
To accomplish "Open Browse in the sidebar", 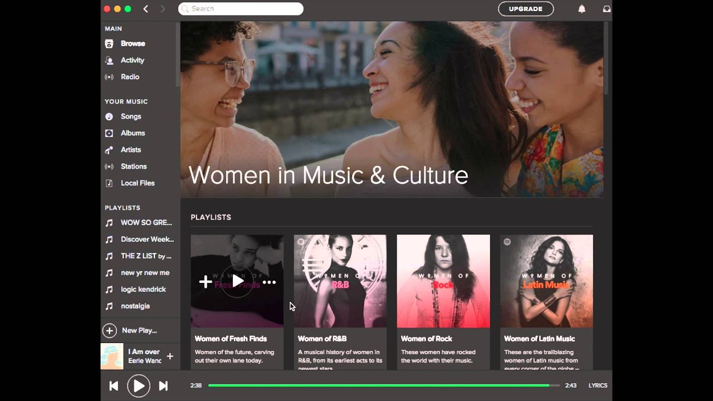I will click(x=133, y=43).
